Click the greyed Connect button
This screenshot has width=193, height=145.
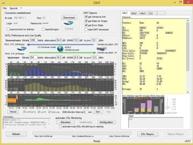coord(69,29)
